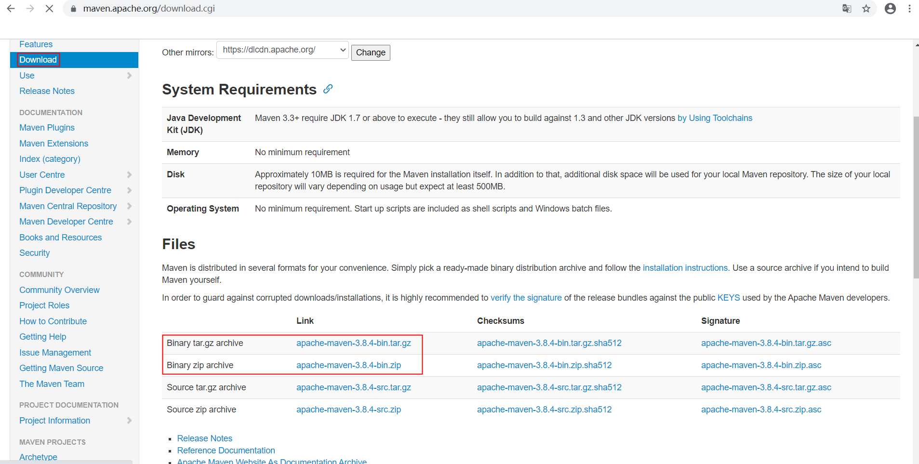Click the scrollbar up arrow
919x464 pixels.
pos(916,45)
